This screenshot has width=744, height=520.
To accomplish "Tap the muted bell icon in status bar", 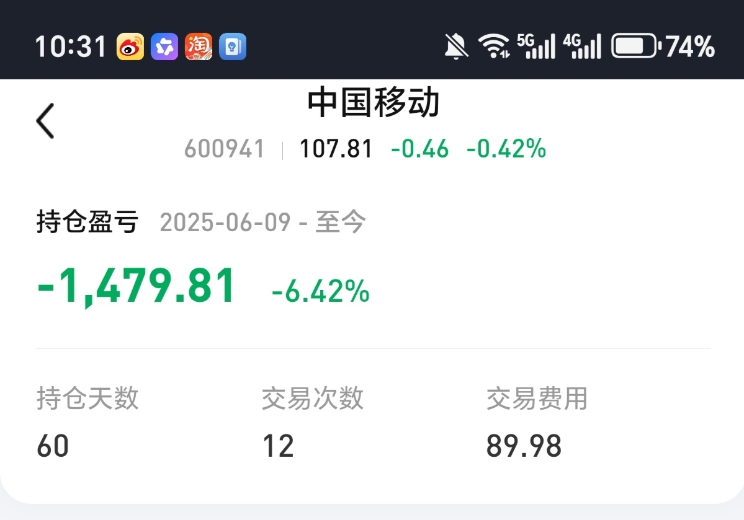I will [x=456, y=46].
